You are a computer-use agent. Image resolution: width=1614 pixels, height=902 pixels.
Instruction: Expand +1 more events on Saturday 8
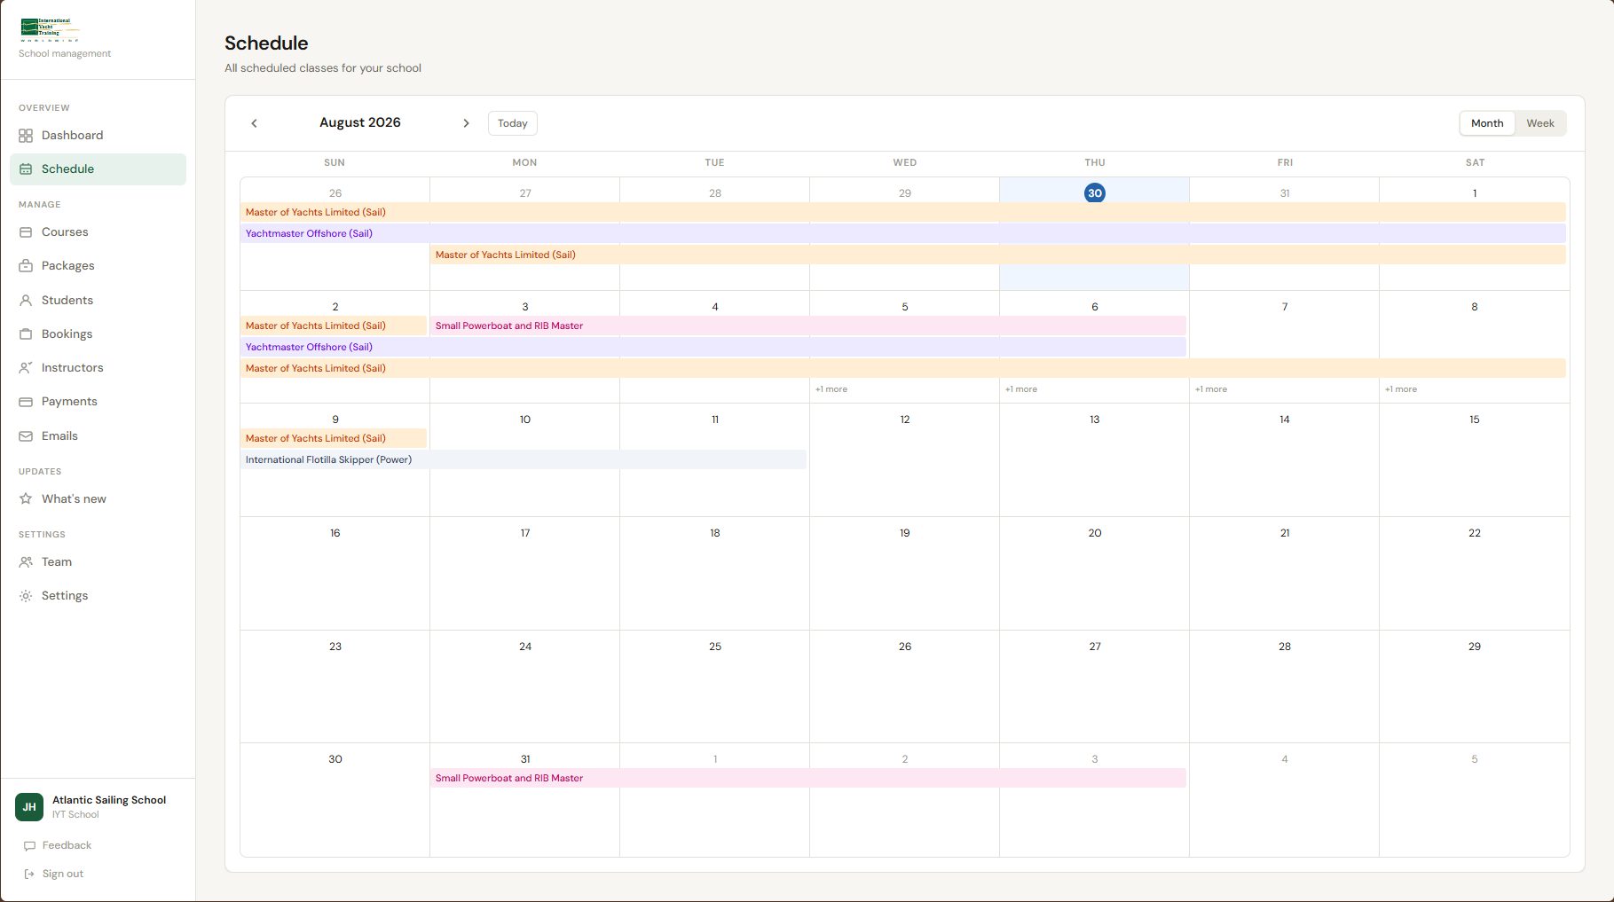point(1401,389)
